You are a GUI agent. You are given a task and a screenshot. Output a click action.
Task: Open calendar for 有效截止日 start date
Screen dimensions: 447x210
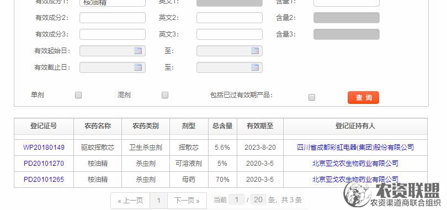pos(138,67)
